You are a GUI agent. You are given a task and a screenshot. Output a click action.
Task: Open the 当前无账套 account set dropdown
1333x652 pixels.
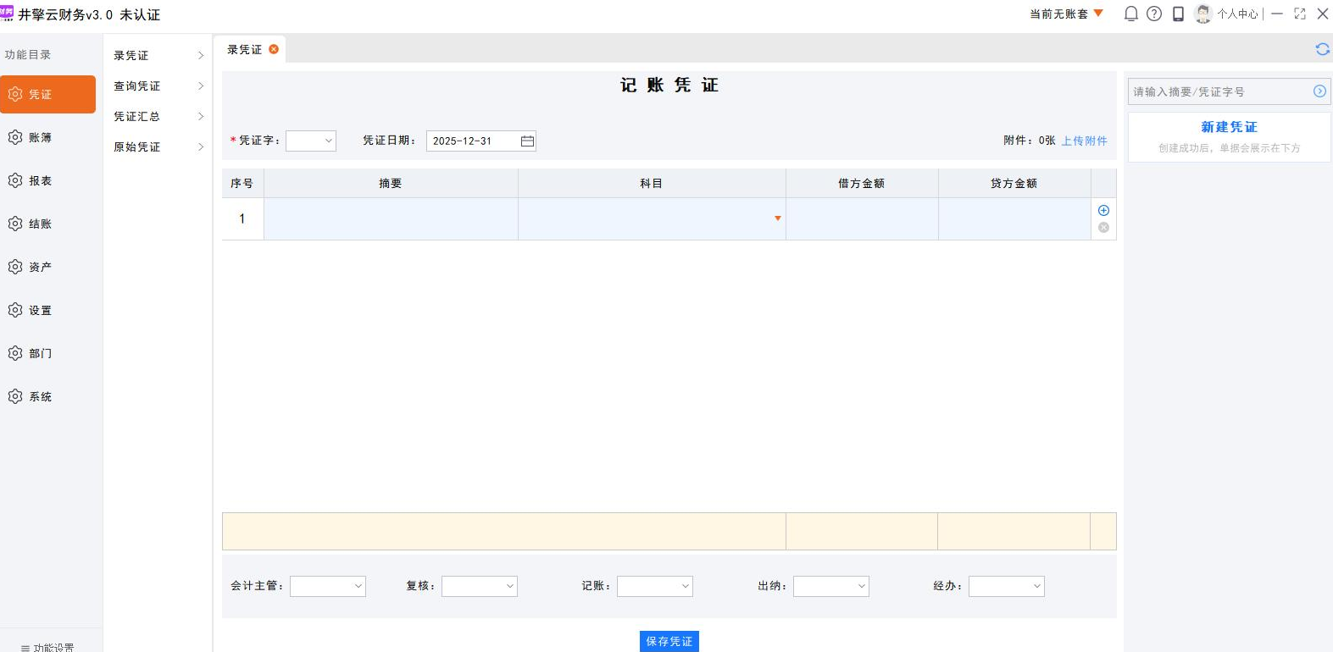click(x=1066, y=14)
